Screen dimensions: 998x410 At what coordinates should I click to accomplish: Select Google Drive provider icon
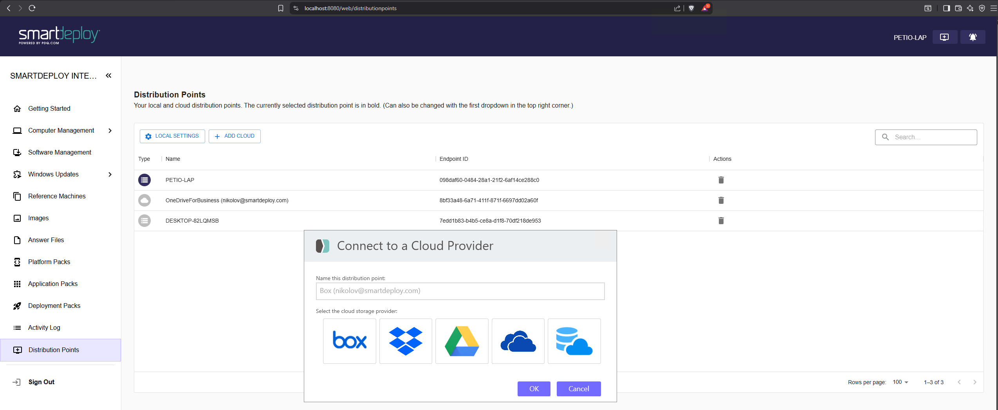pos(462,341)
